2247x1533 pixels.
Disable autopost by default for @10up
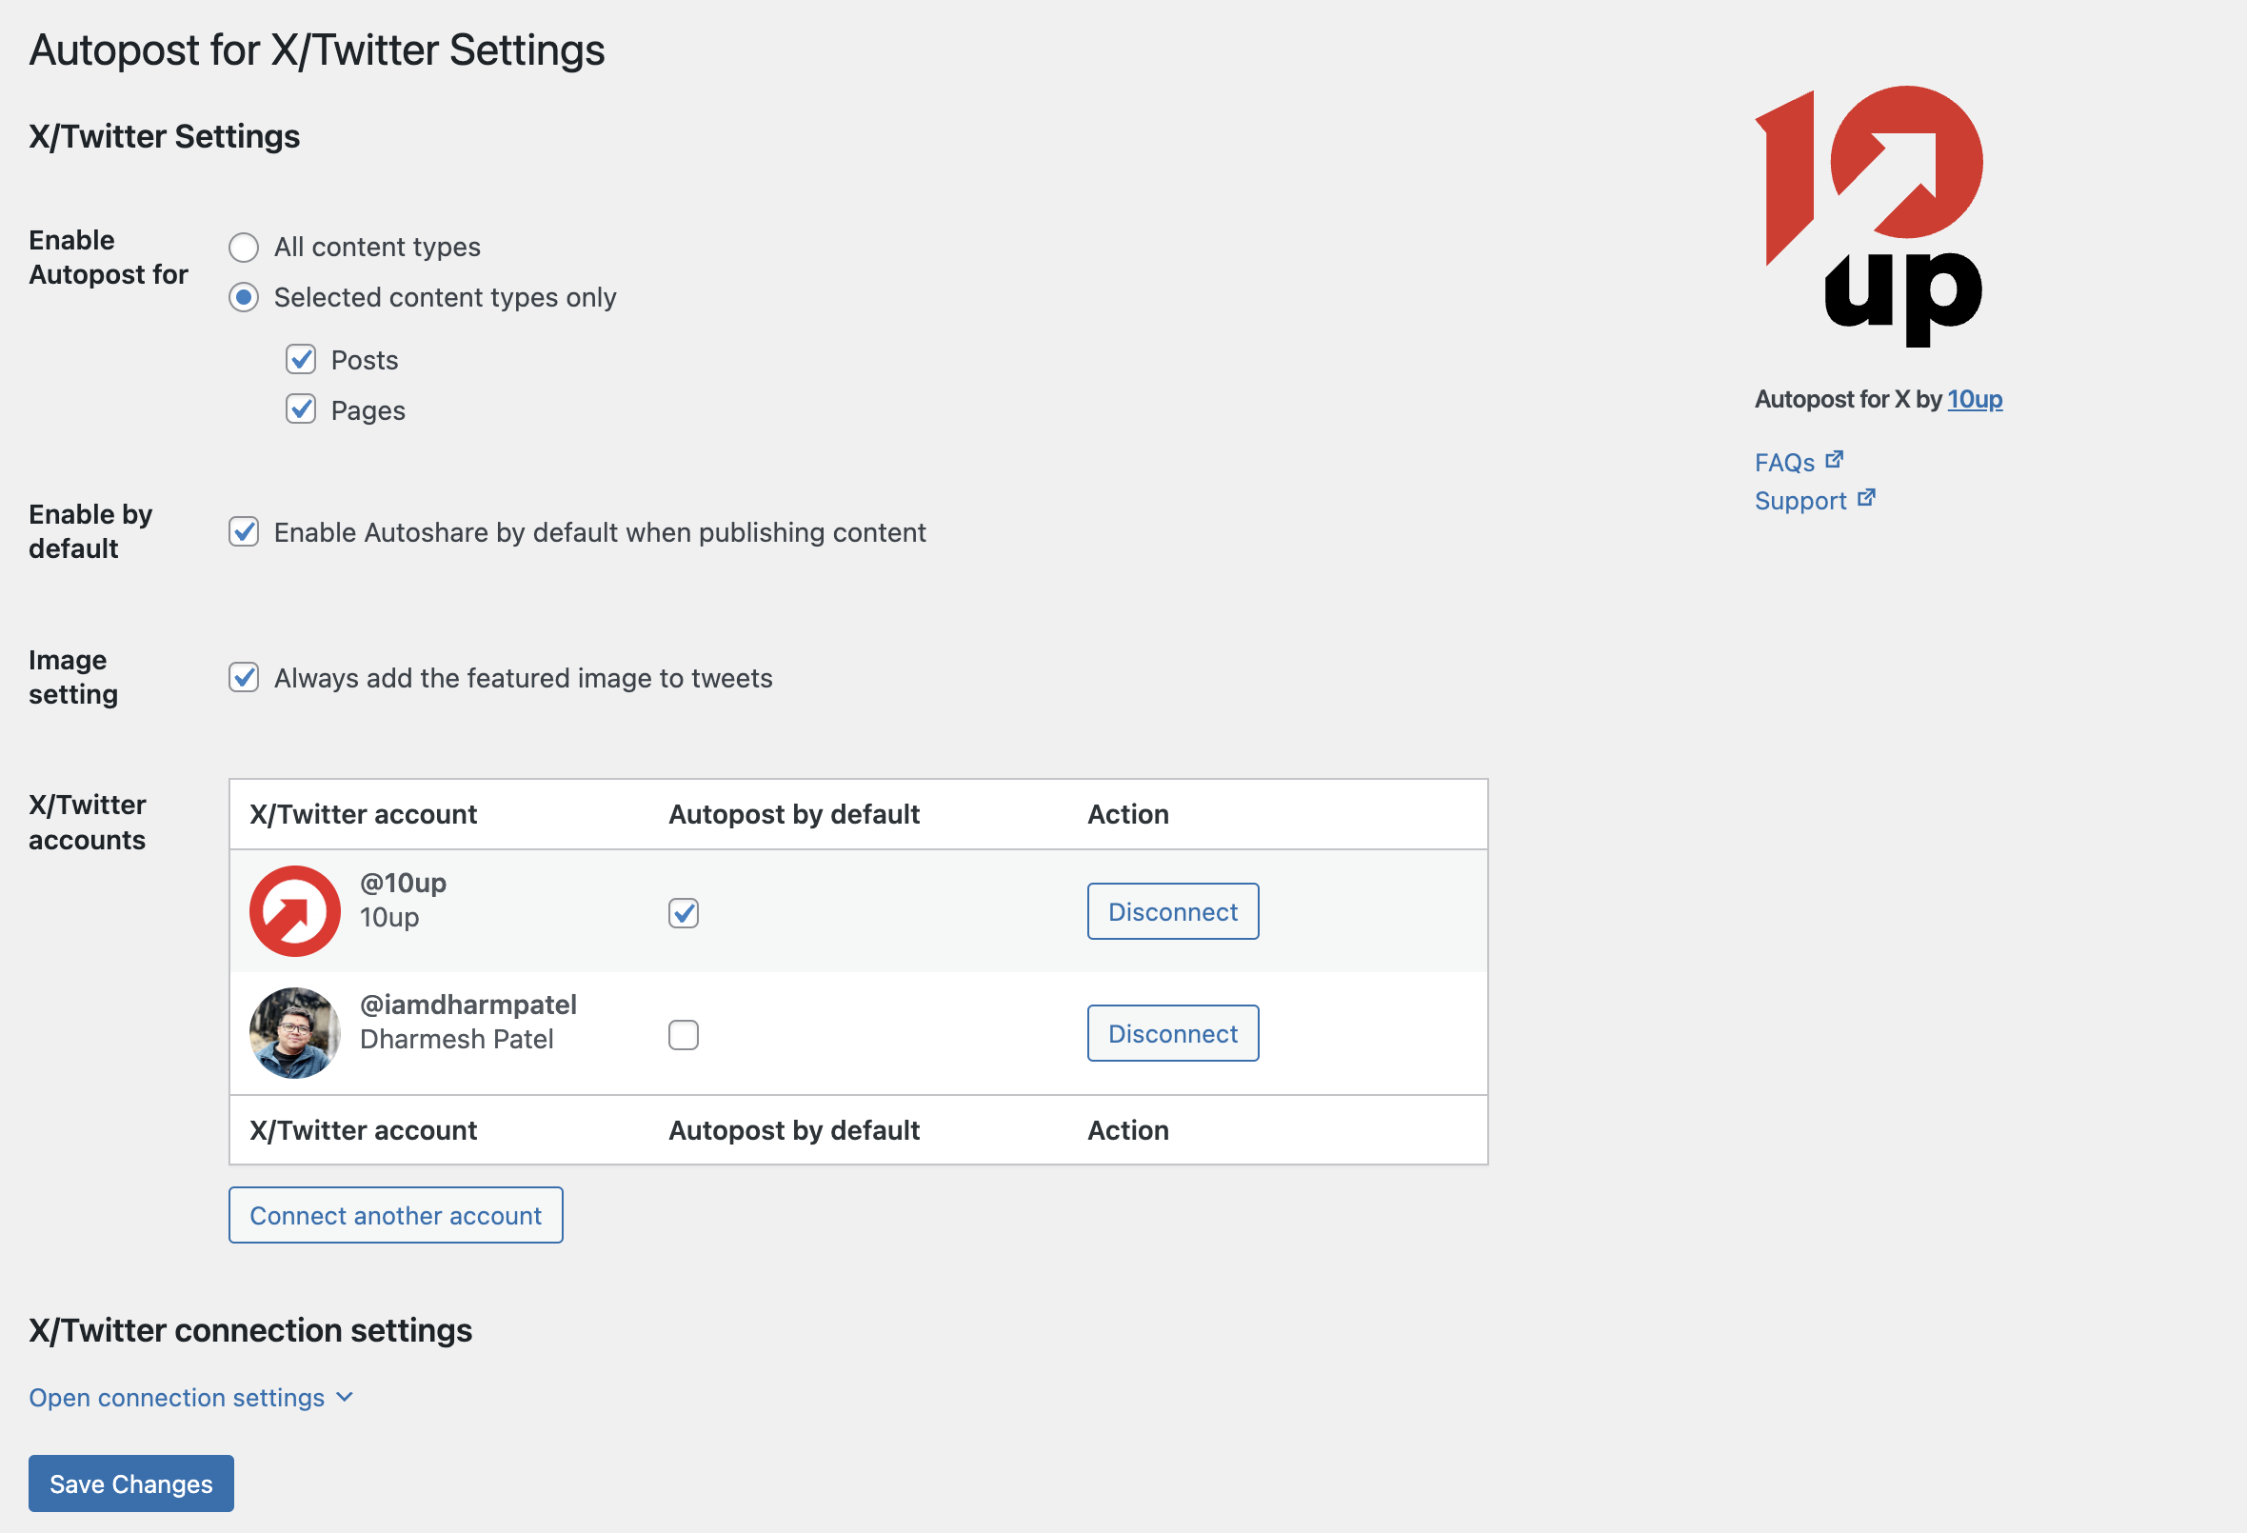click(684, 913)
